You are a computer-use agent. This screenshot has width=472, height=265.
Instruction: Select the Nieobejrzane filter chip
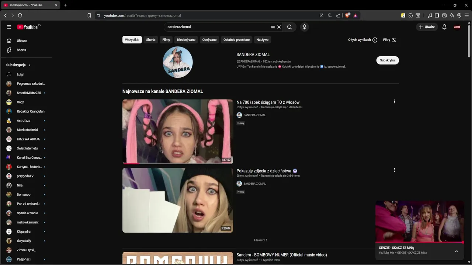(186, 40)
